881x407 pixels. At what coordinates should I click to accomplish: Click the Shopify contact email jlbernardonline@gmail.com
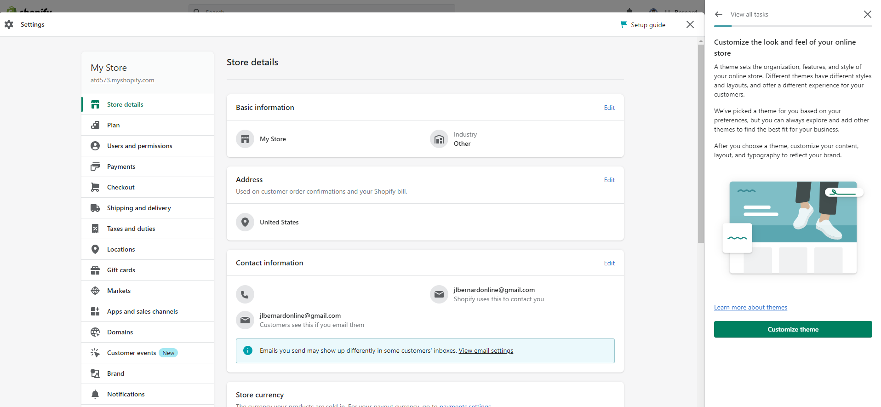pos(494,290)
